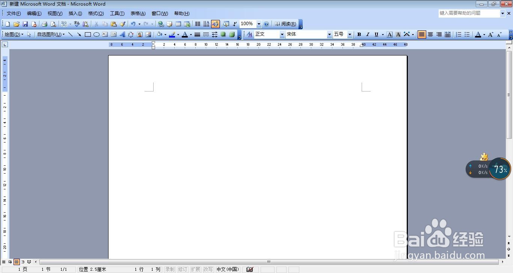The image size is (513, 273).
Task: Expand the fill color dropdown arrow
Action: 165,34
